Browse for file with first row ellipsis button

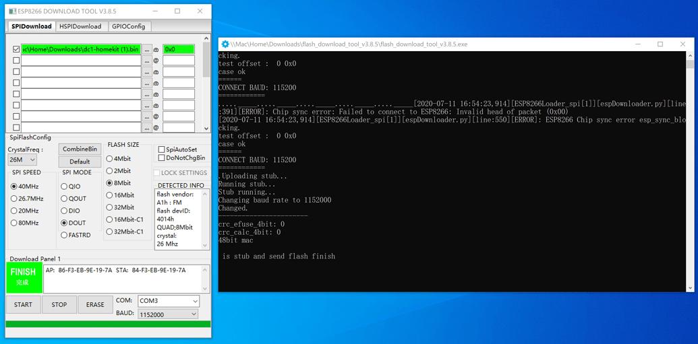(147, 49)
